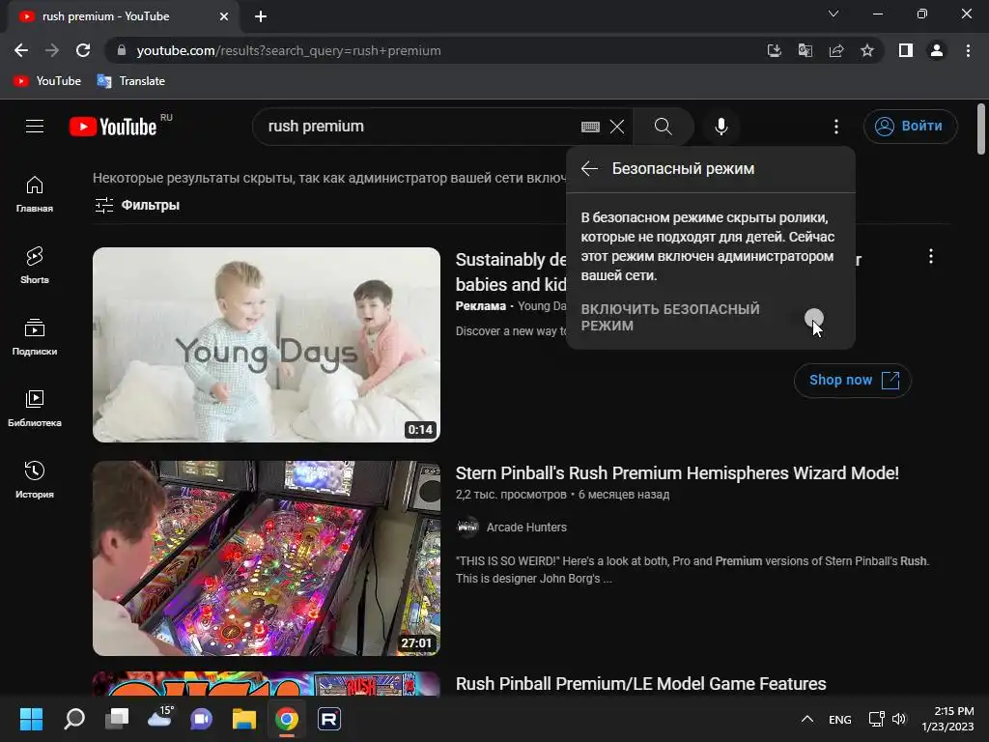Open Library (Библиотека) in sidebar
Image resolution: width=989 pixels, height=742 pixels.
coord(35,409)
